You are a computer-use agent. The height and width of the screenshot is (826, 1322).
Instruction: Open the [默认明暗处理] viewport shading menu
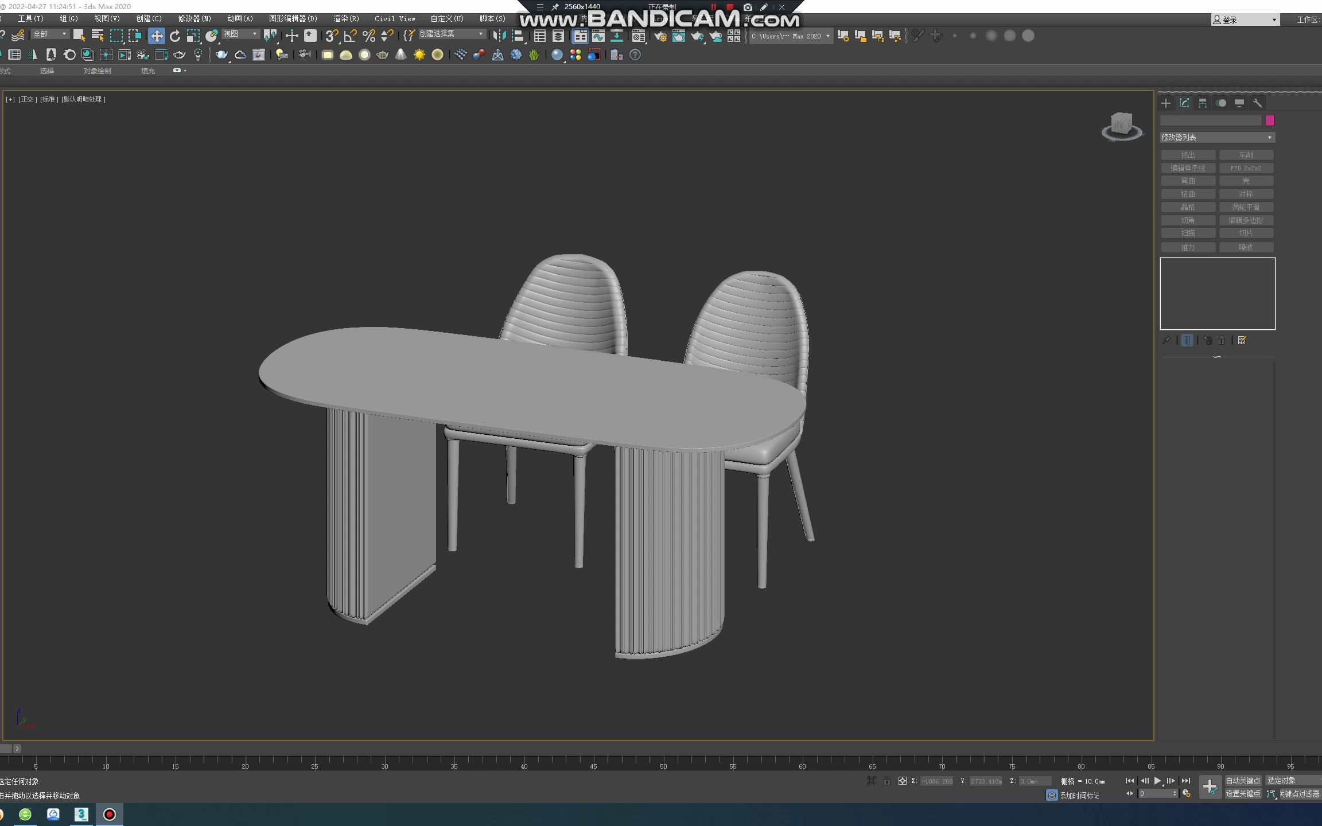pos(84,99)
